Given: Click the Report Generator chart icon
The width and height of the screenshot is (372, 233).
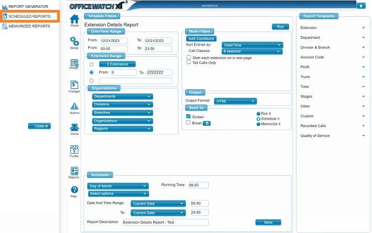Looking at the screenshot, I should [5, 7].
